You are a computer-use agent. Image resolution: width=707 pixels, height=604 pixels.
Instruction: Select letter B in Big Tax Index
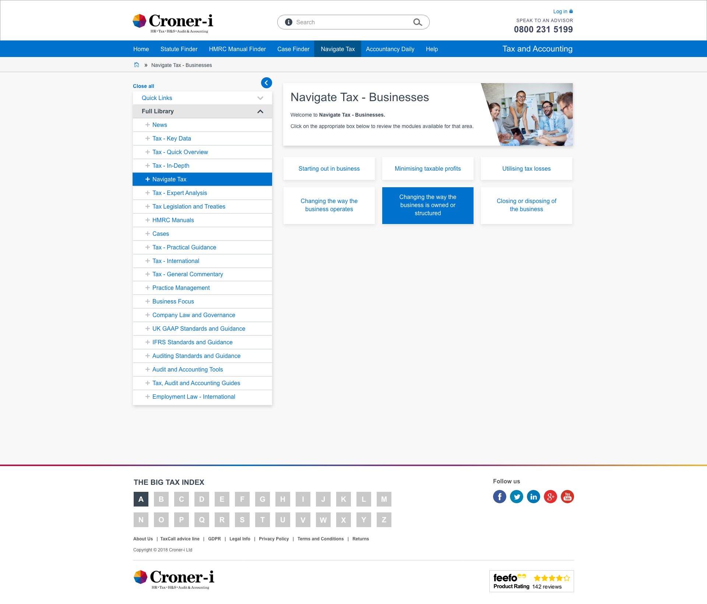click(x=161, y=499)
